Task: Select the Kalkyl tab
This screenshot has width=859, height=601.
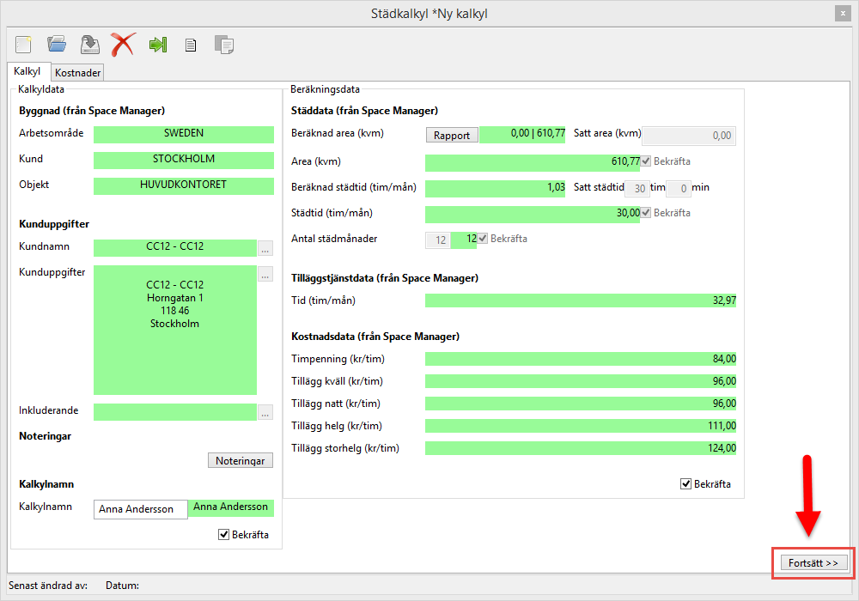Action: pos(27,72)
